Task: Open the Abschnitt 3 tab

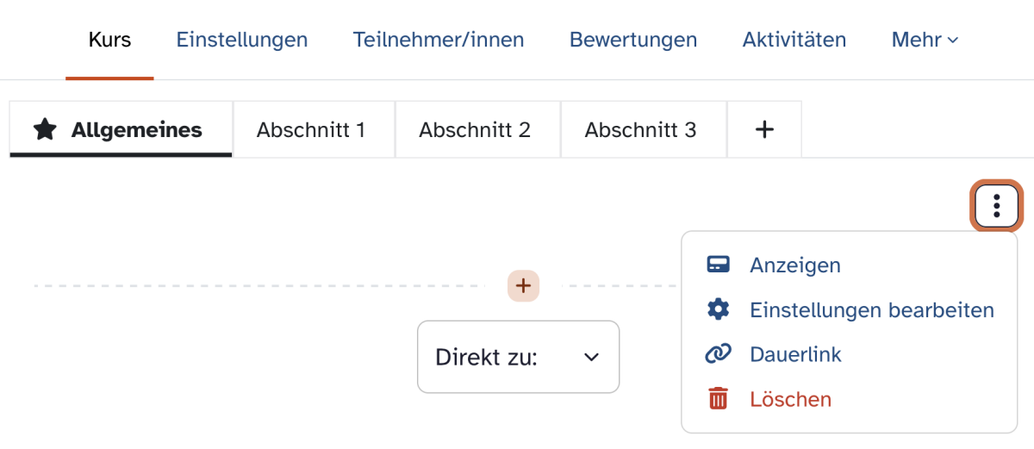Action: [640, 130]
